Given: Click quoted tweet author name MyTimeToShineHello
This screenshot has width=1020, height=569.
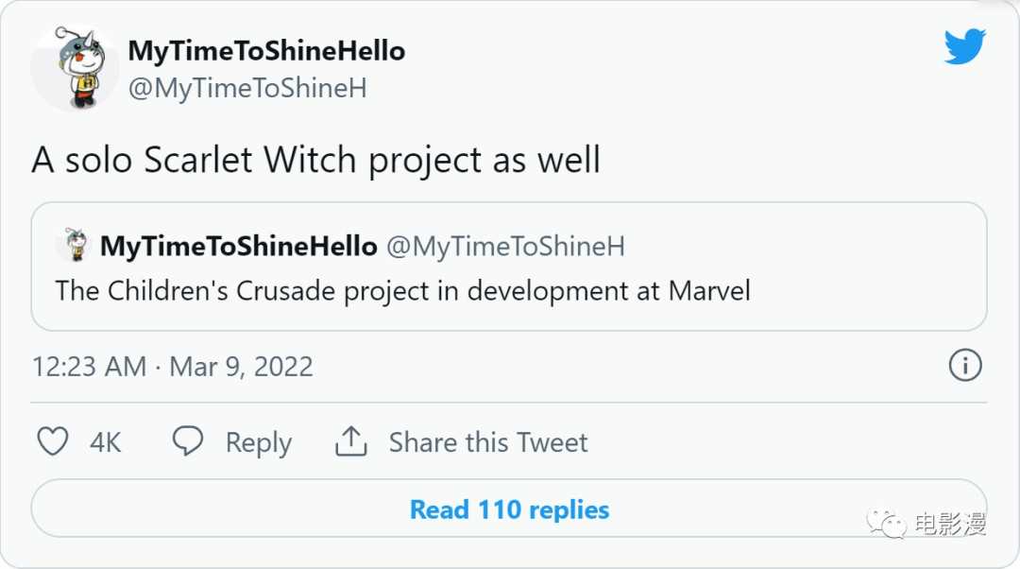Looking at the screenshot, I should [x=238, y=247].
